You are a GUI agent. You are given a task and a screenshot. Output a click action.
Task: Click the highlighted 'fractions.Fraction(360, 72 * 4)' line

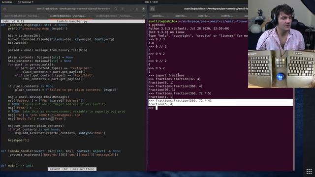180,101
